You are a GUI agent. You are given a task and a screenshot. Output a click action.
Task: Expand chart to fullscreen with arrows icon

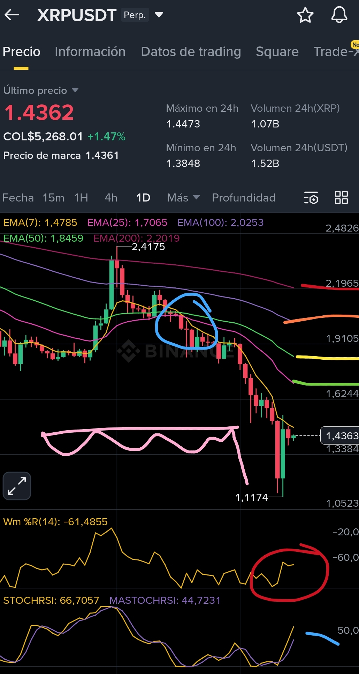pos(17,486)
